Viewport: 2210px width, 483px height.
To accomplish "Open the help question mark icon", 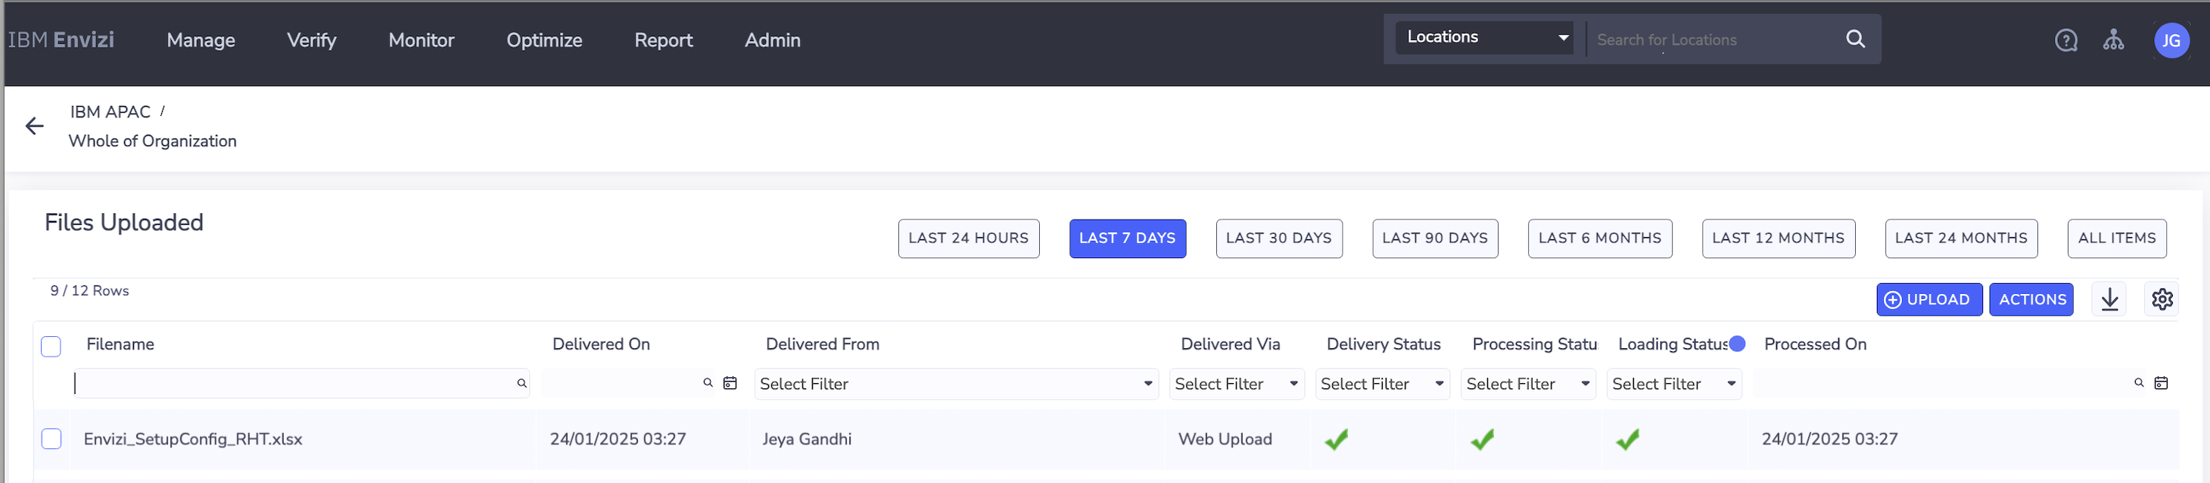I will click(2066, 40).
